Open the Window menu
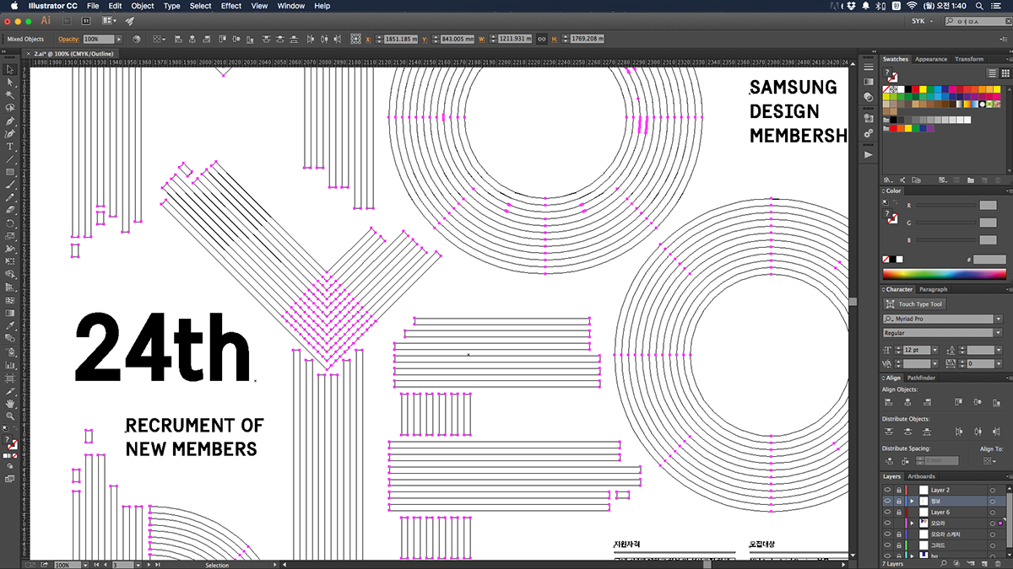The height and width of the screenshot is (569, 1013). pos(291,6)
